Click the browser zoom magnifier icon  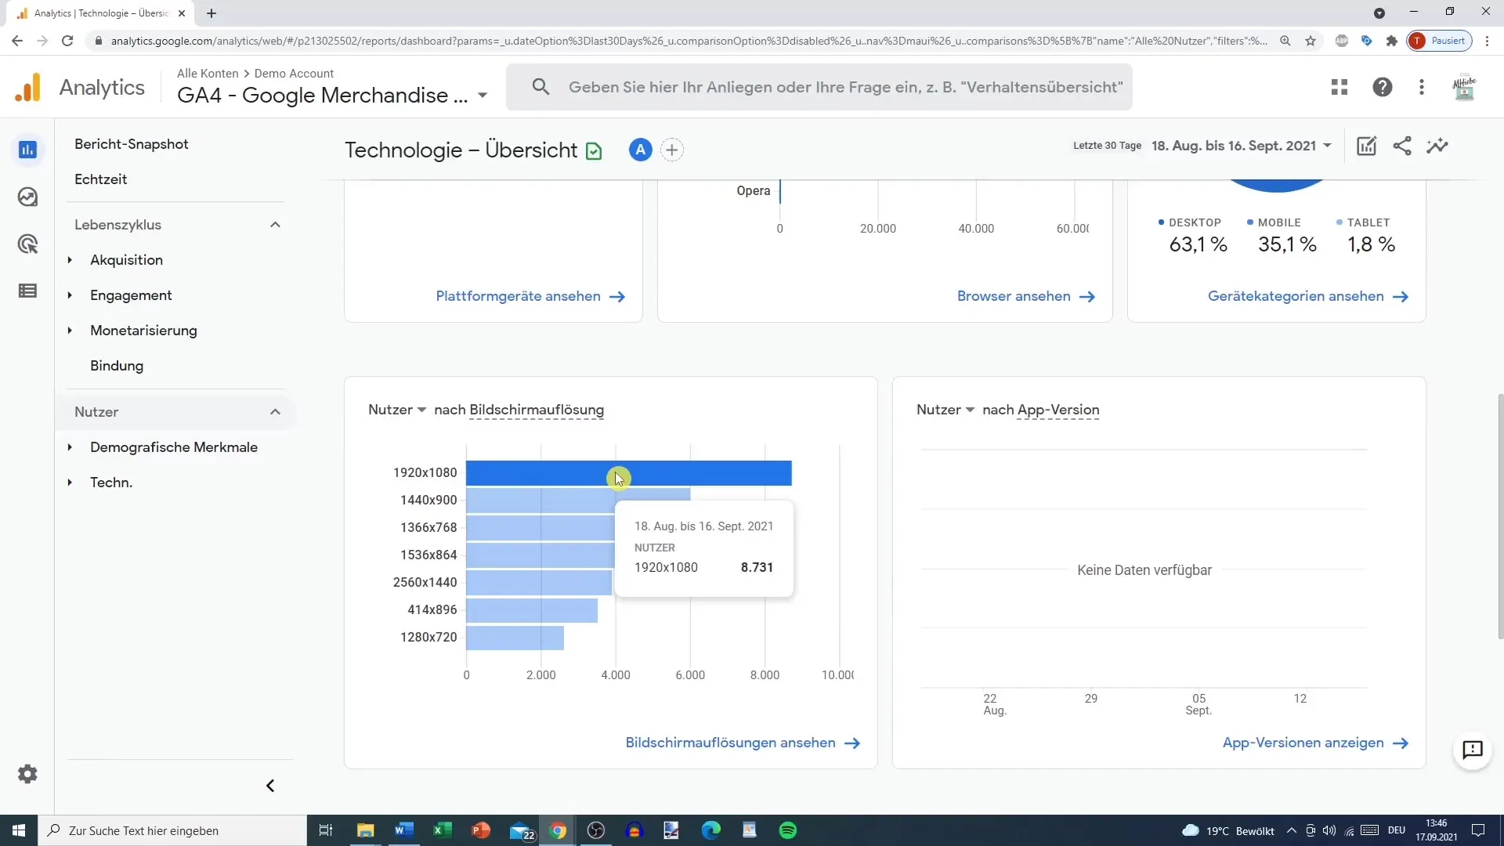click(1285, 41)
